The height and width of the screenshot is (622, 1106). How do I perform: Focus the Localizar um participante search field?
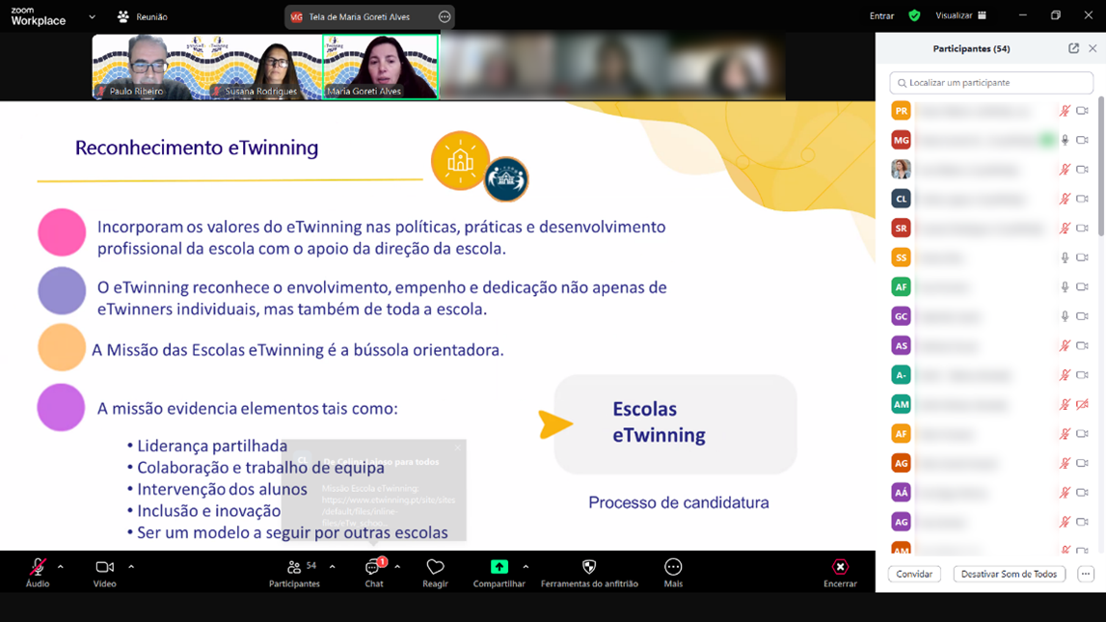pos(991,83)
